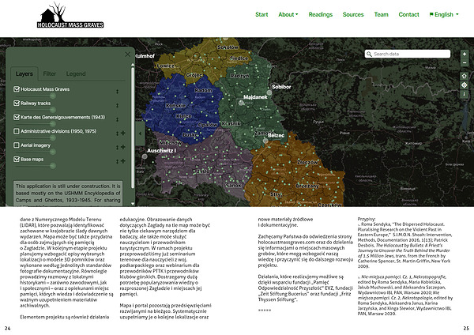Open the English language dropdown

tap(444, 14)
